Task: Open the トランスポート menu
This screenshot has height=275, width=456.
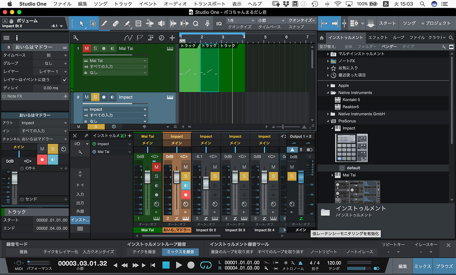Action: (x=209, y=4)
